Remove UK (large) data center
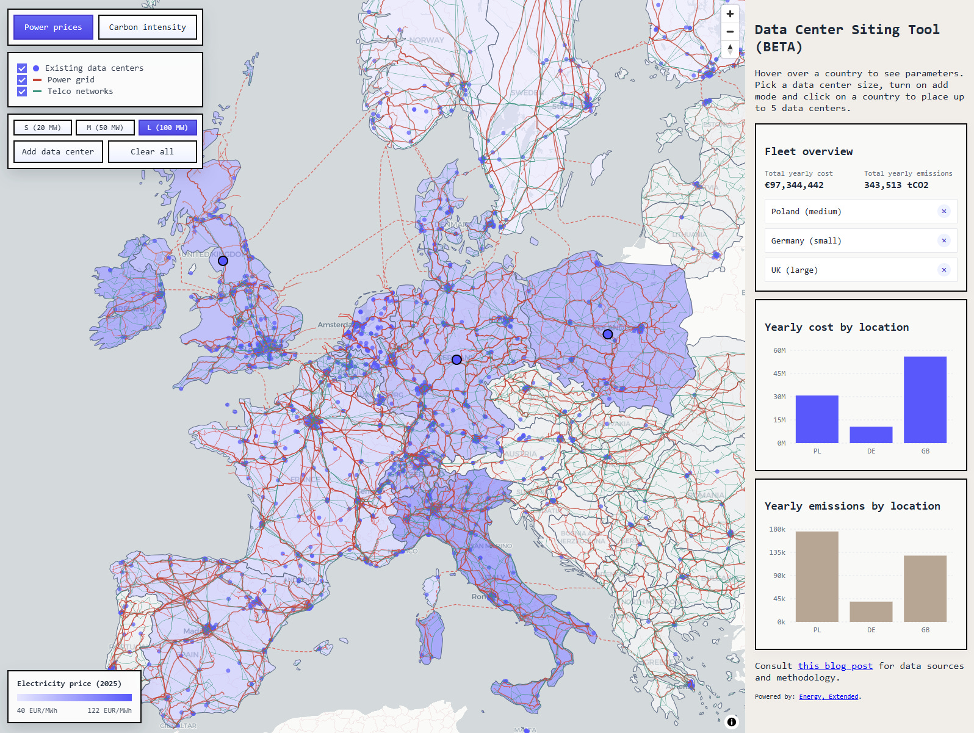The image size is (974, 733). (x=943, y=270)
